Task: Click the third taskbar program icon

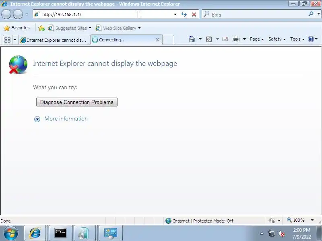Action: 85,233
